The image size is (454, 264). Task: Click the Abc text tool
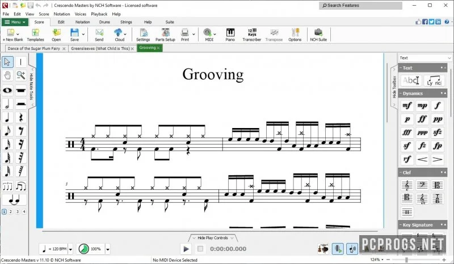pyautogui.click(x=411, y=80)
